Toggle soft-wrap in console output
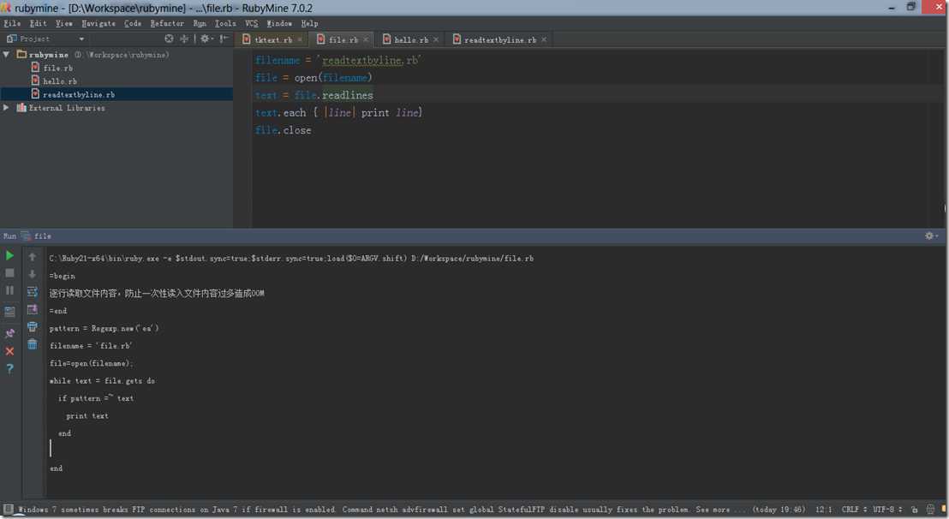The height and width of the screenshot is (519, 949). coord(32,291)
